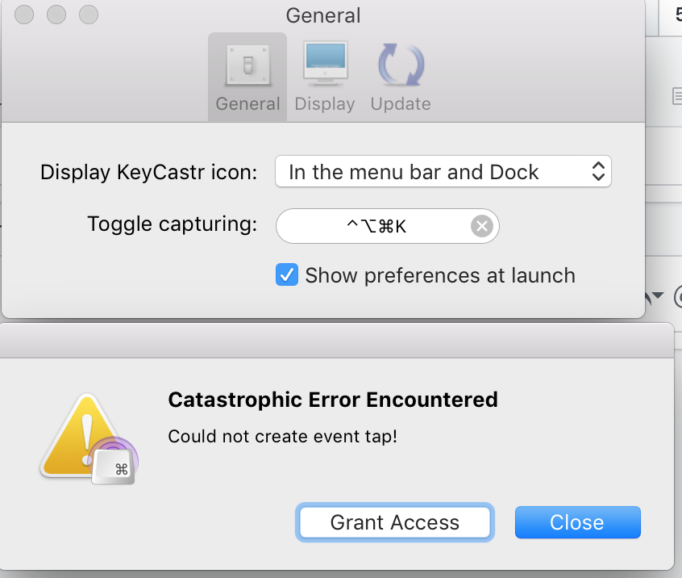Screen dimensions: 682x578
Task: Open the Display preferences monitor icon
Action: (x=326, y=64)
